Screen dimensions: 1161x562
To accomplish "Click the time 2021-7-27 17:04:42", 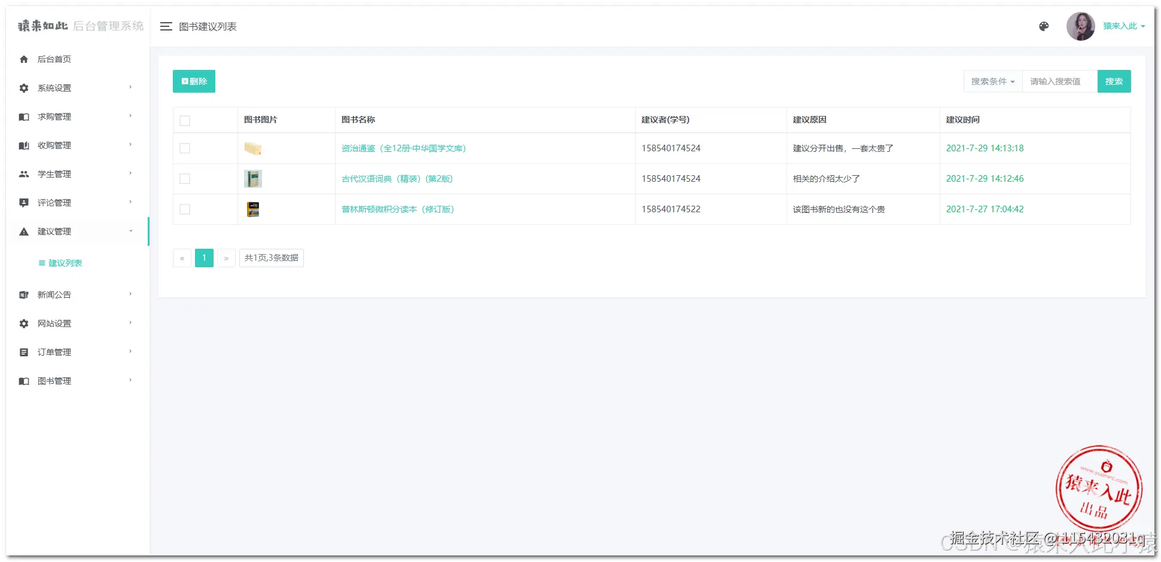I will tap(985, 209).
